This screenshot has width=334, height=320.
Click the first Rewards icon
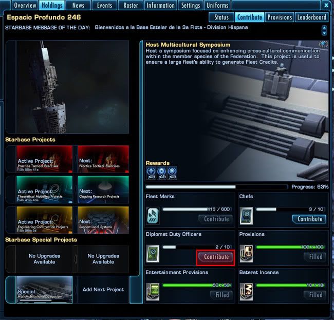[151, 173]
